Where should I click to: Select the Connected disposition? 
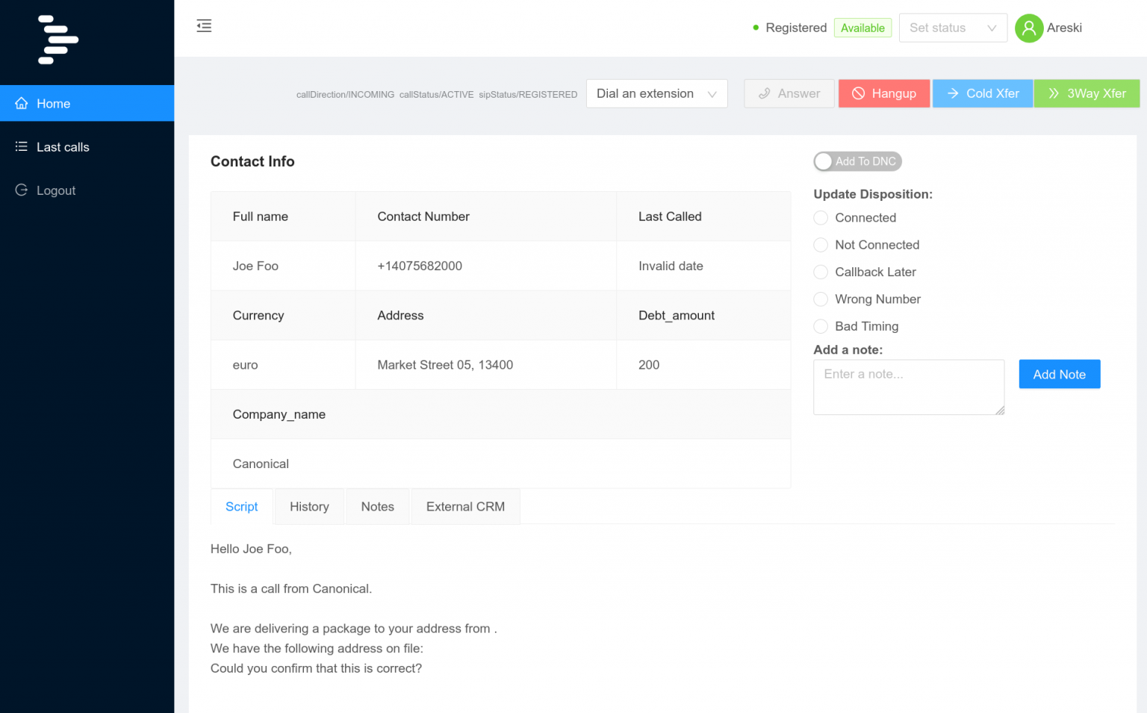pyautogui.click(x=820, y=217)
